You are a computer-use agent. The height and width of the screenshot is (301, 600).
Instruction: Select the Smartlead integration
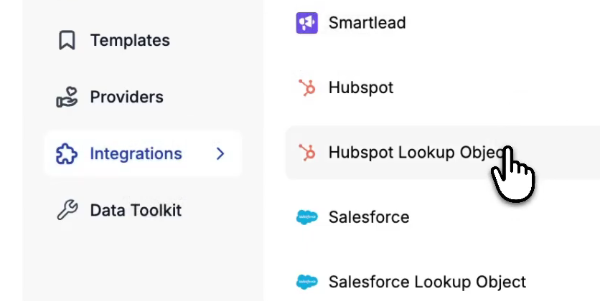click(x=367, y=23)
